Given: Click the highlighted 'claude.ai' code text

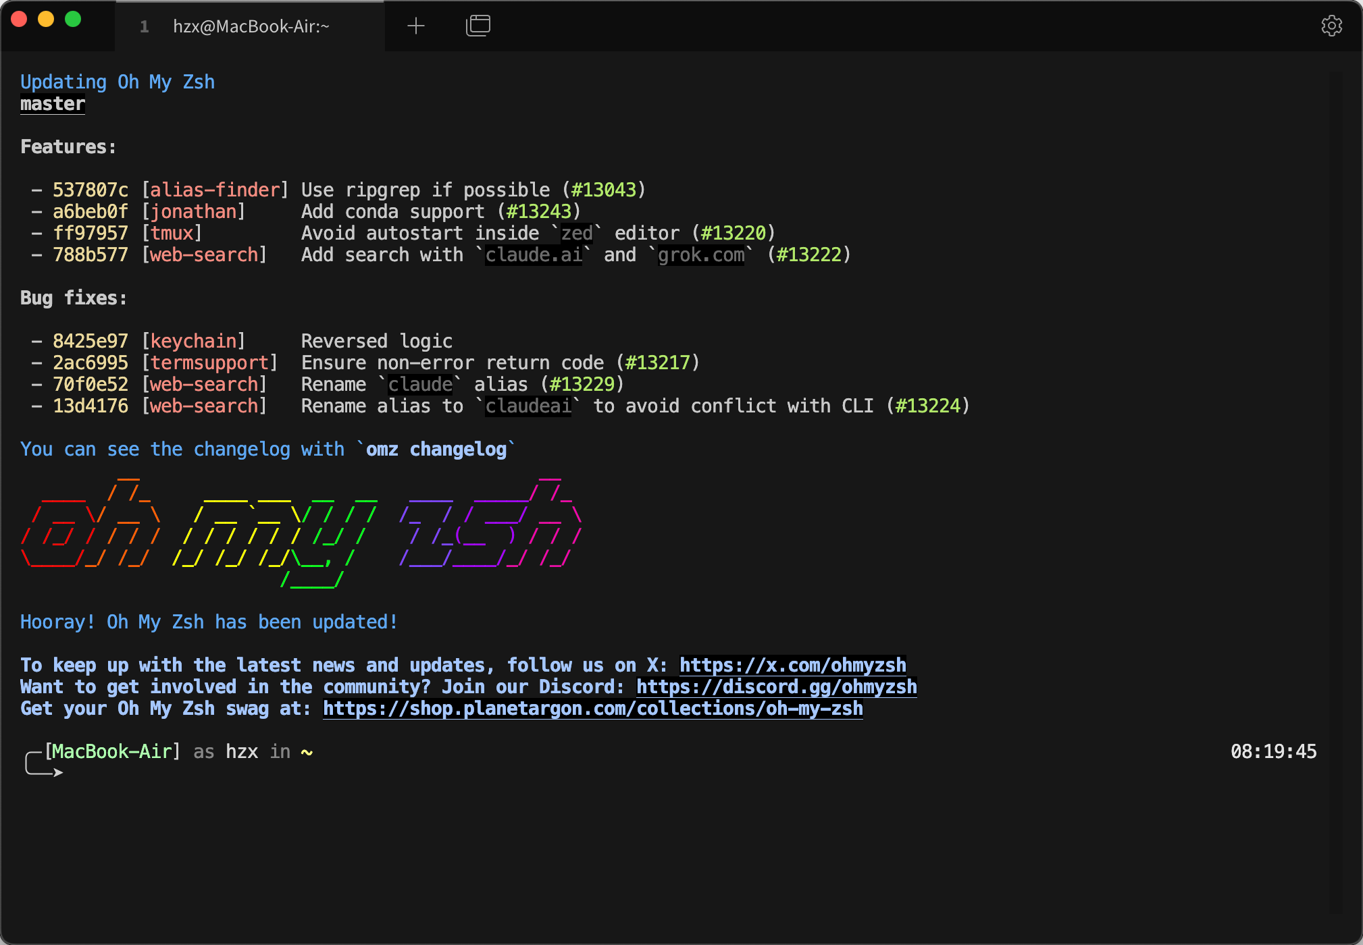Looking at the screenshot, I should pos(534,255).
